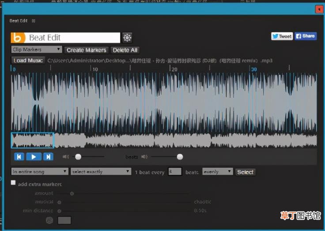This screenshot has height=231, width=325.
Task: Close the Beat Edit window
Action: [x=319, y=9]
